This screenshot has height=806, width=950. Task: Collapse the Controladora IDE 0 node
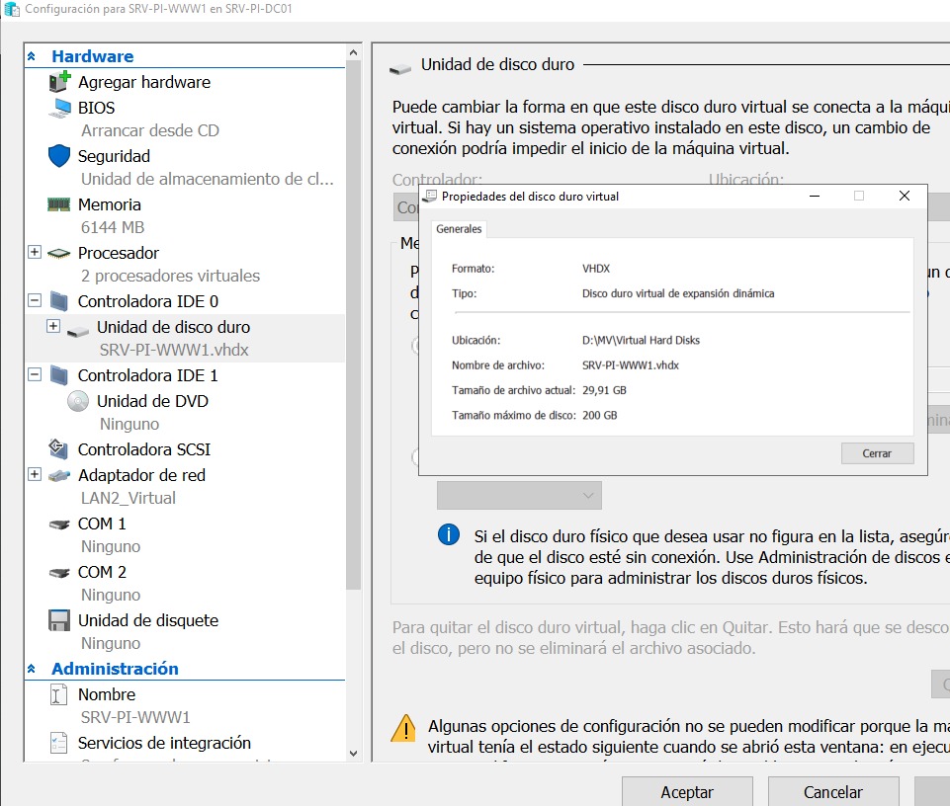[x=35, y=301]
